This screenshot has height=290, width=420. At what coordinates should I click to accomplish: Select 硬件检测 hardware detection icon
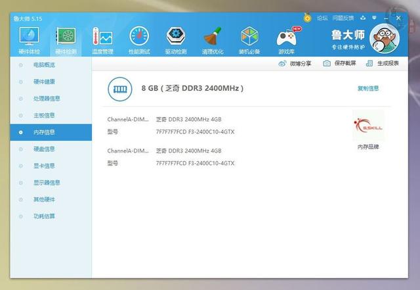pyautogui.click(x=66, y=36)
